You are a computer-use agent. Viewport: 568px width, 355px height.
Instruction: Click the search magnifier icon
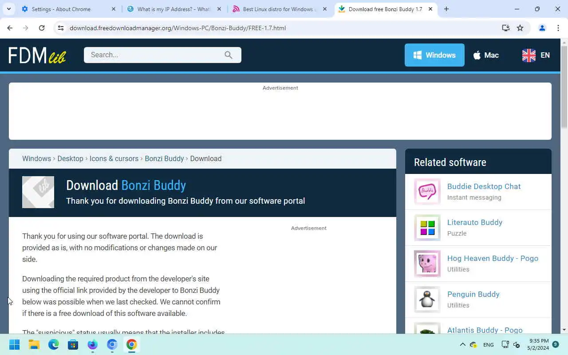coord(229,55)
